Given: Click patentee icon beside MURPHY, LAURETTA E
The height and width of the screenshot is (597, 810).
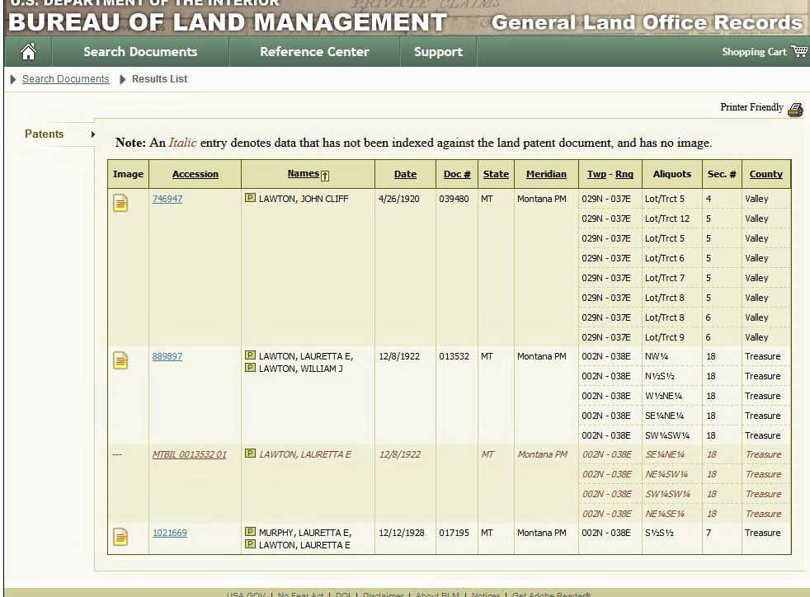Looking at the screenshot, I should [250, 531].
